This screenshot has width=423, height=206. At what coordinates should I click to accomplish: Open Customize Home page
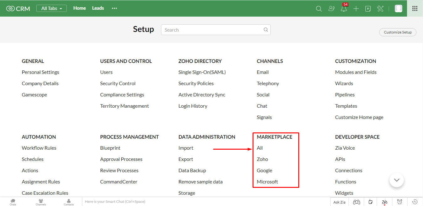359,117
